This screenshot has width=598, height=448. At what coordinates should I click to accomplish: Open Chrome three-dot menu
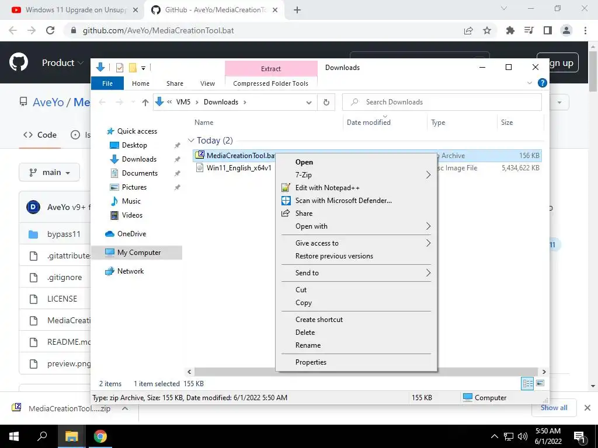[585, 30]
